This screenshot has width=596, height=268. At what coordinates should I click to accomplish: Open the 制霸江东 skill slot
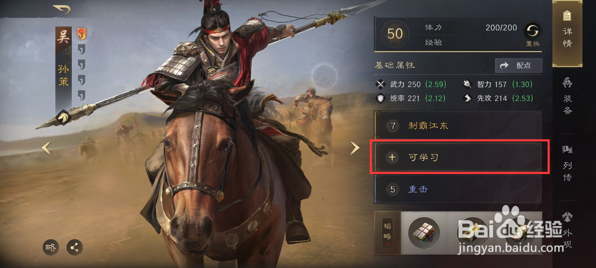(x=458, y=125)
